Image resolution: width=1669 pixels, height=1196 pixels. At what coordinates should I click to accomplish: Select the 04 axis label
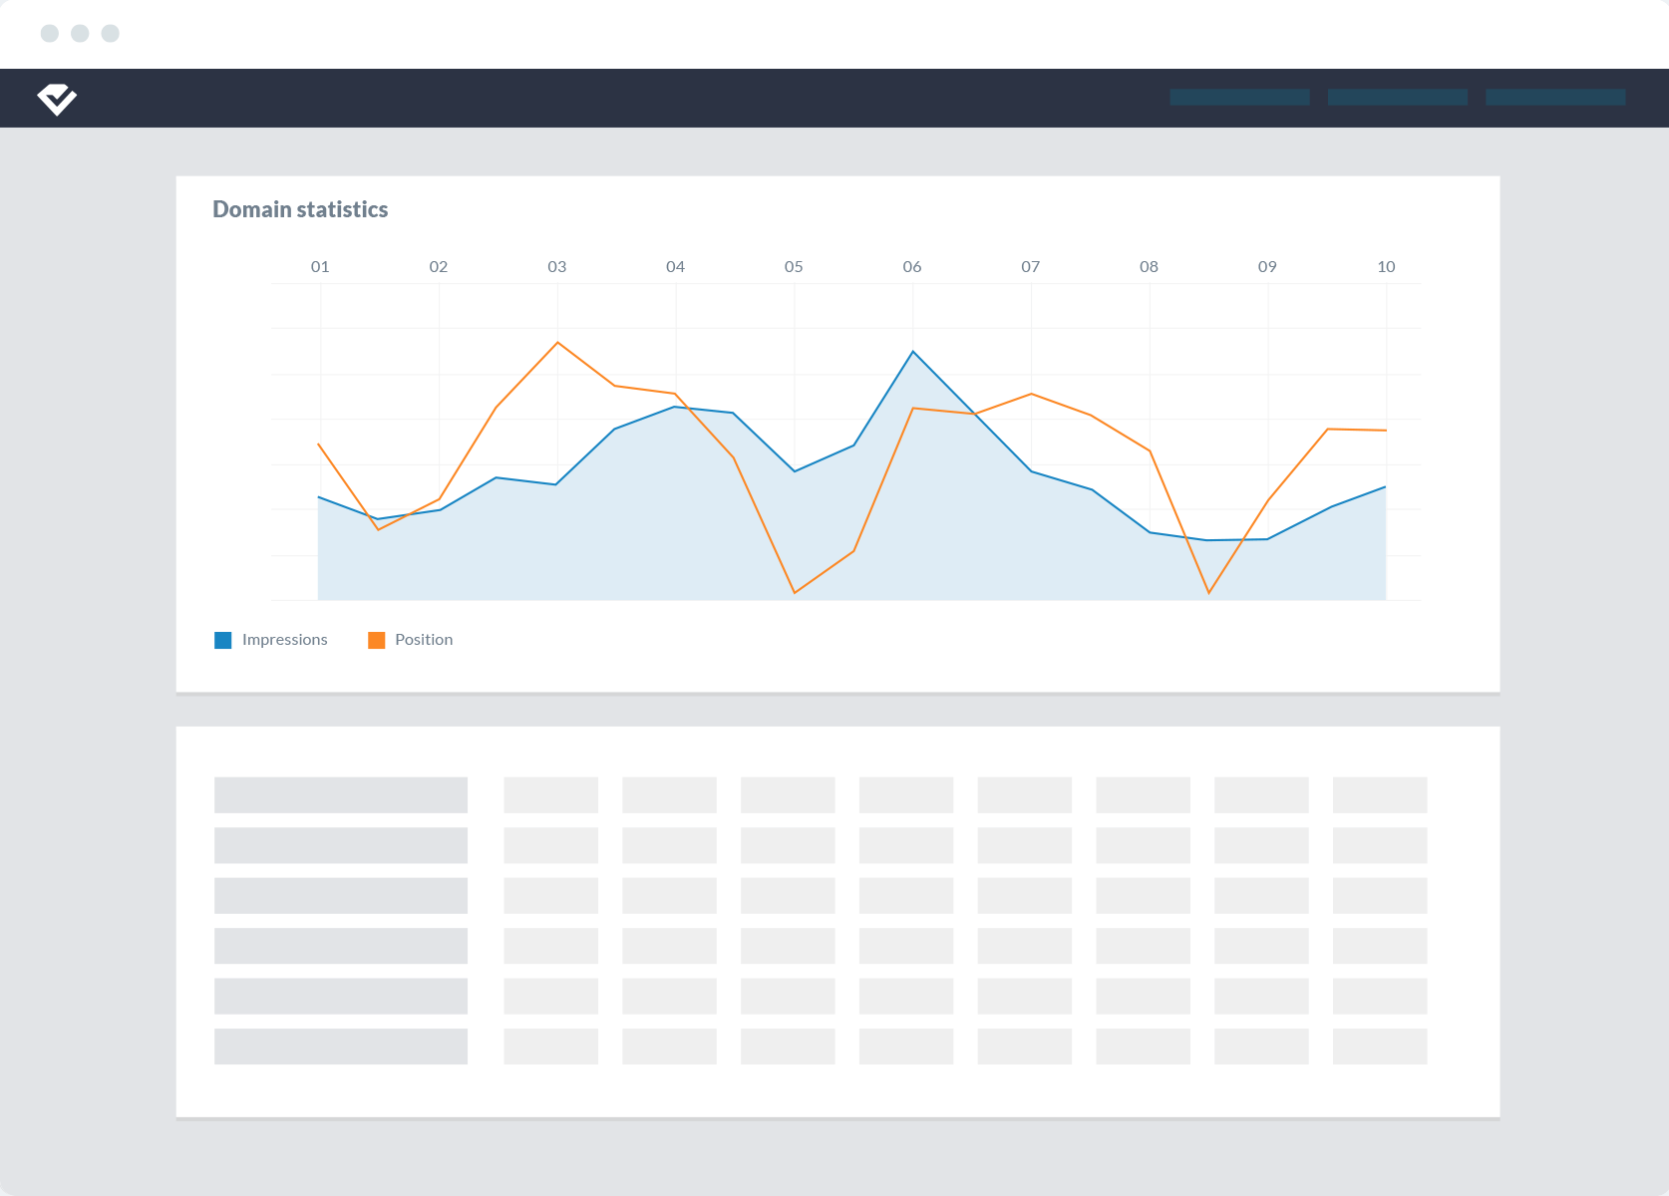676,267
